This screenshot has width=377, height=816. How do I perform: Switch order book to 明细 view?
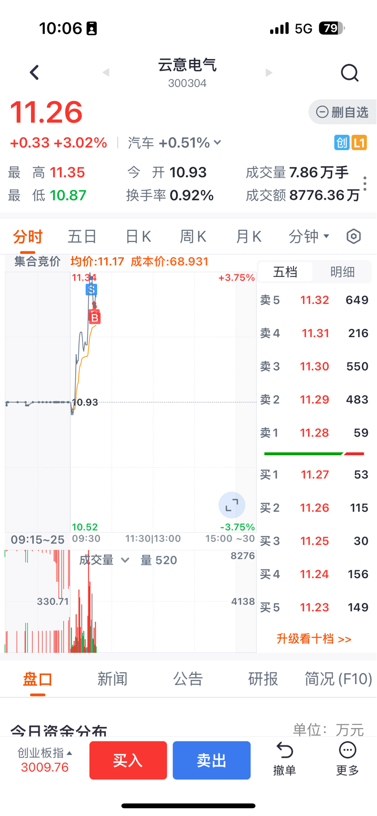[342, 272]
